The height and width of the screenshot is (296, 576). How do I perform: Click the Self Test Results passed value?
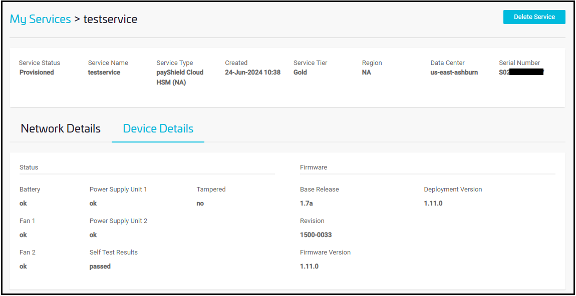[x=100, y=266]
